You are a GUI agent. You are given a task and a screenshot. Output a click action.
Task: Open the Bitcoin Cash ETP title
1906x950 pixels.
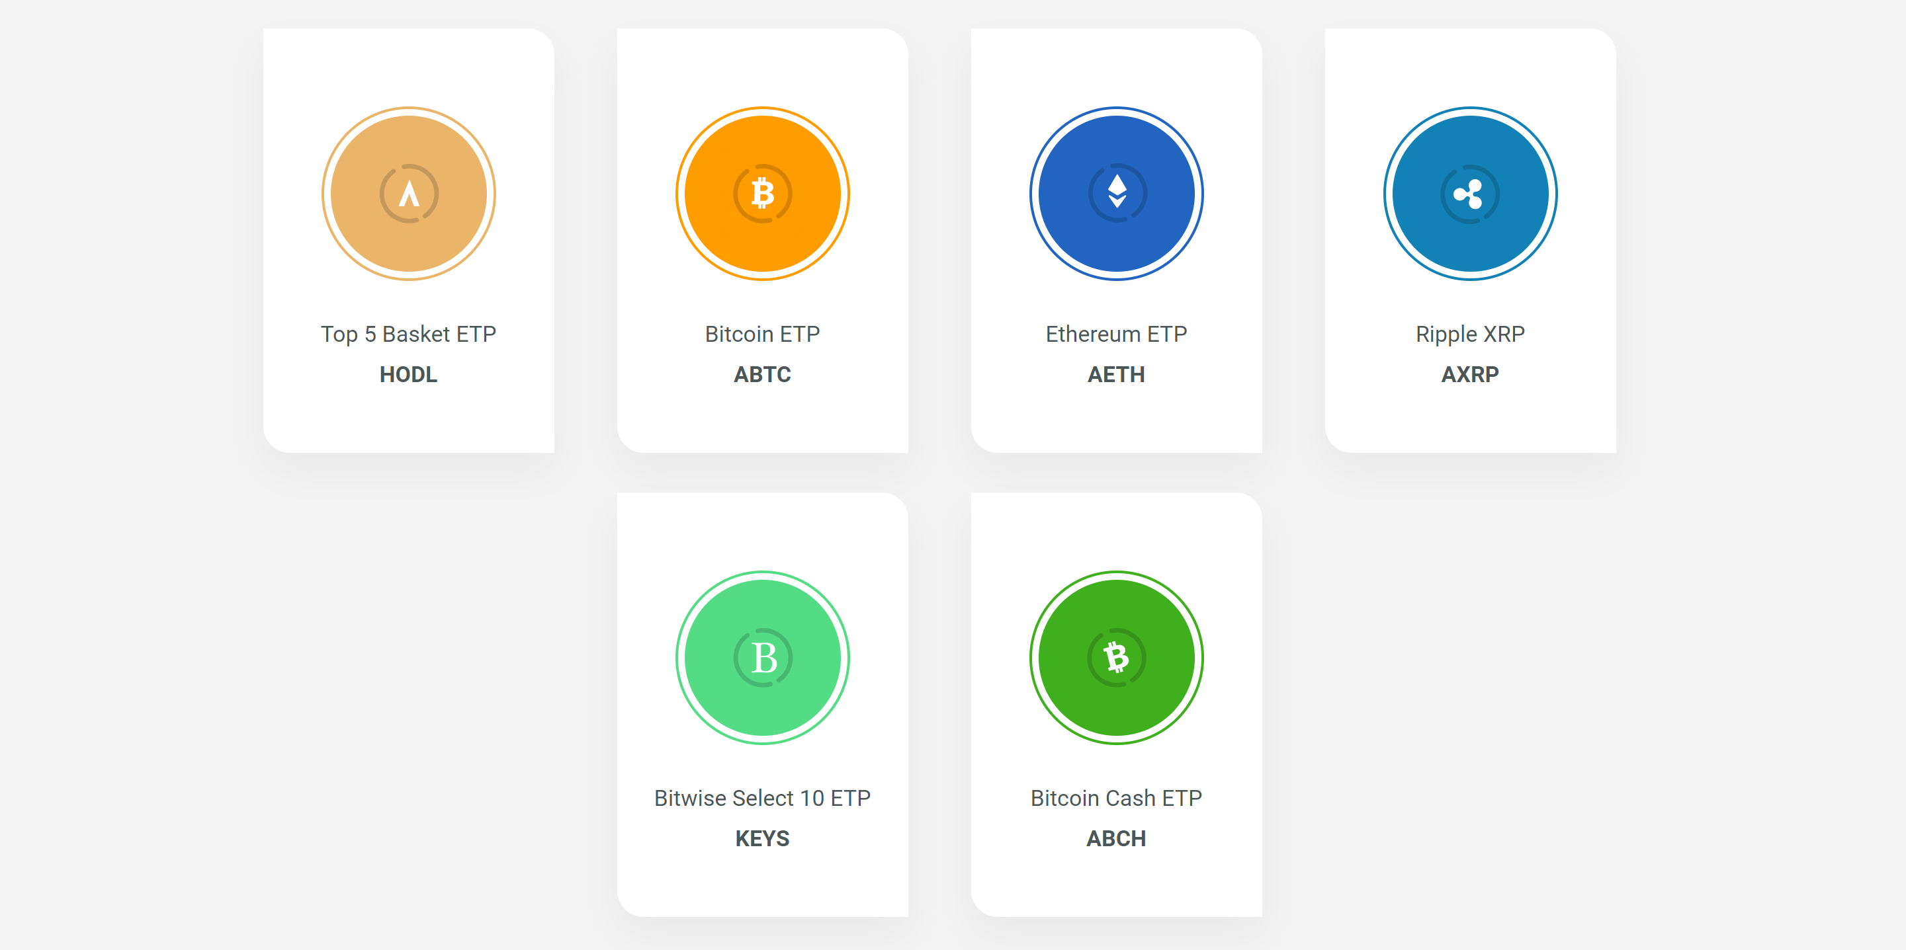click(x=1116, y=799)
